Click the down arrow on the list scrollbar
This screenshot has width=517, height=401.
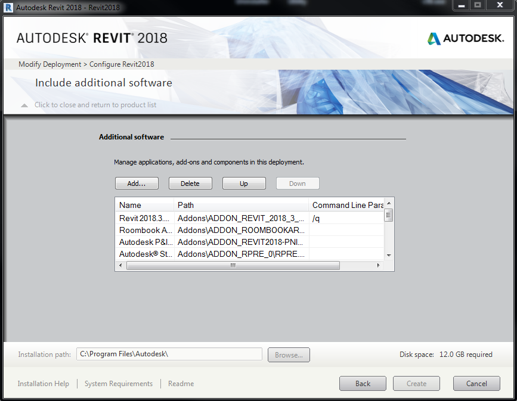(388, 255)
